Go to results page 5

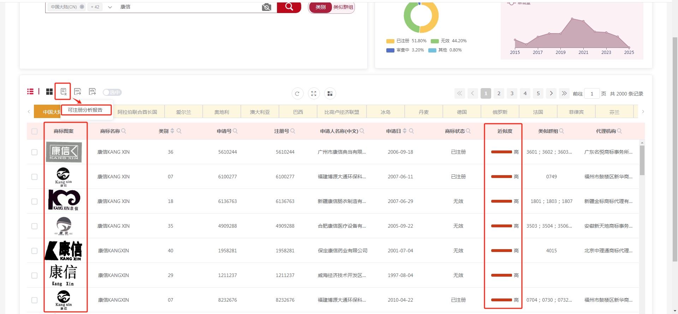[538, 93]
